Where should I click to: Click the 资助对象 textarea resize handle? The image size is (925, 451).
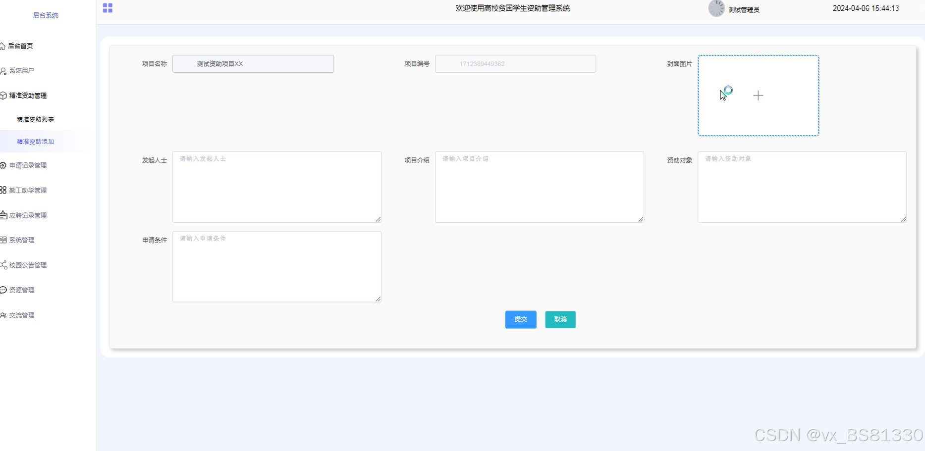[x=903, y=219]
